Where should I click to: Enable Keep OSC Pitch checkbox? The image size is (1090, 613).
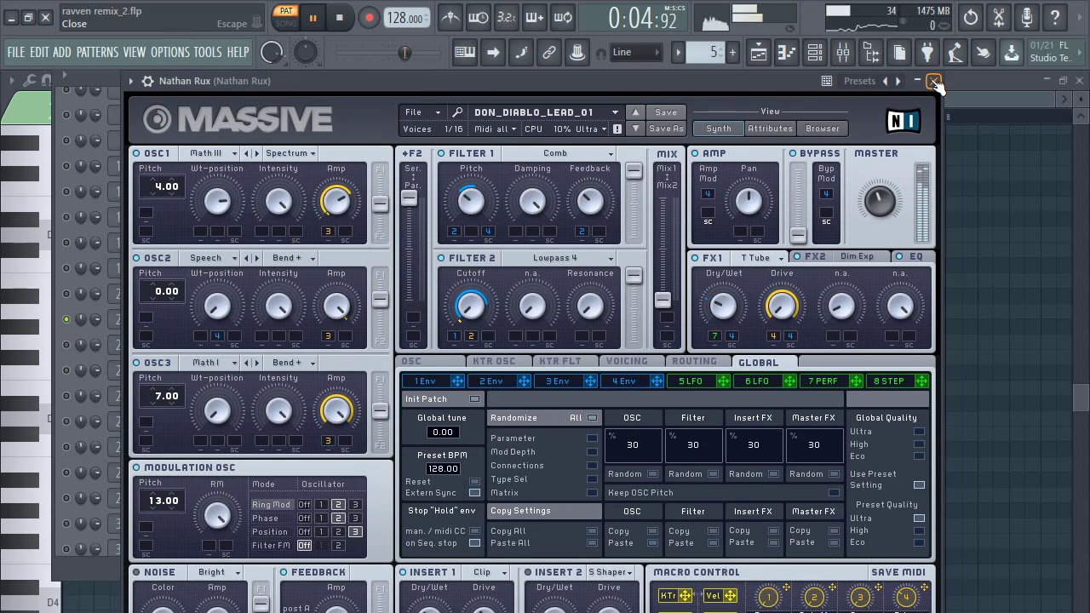[x=834, y=493]
